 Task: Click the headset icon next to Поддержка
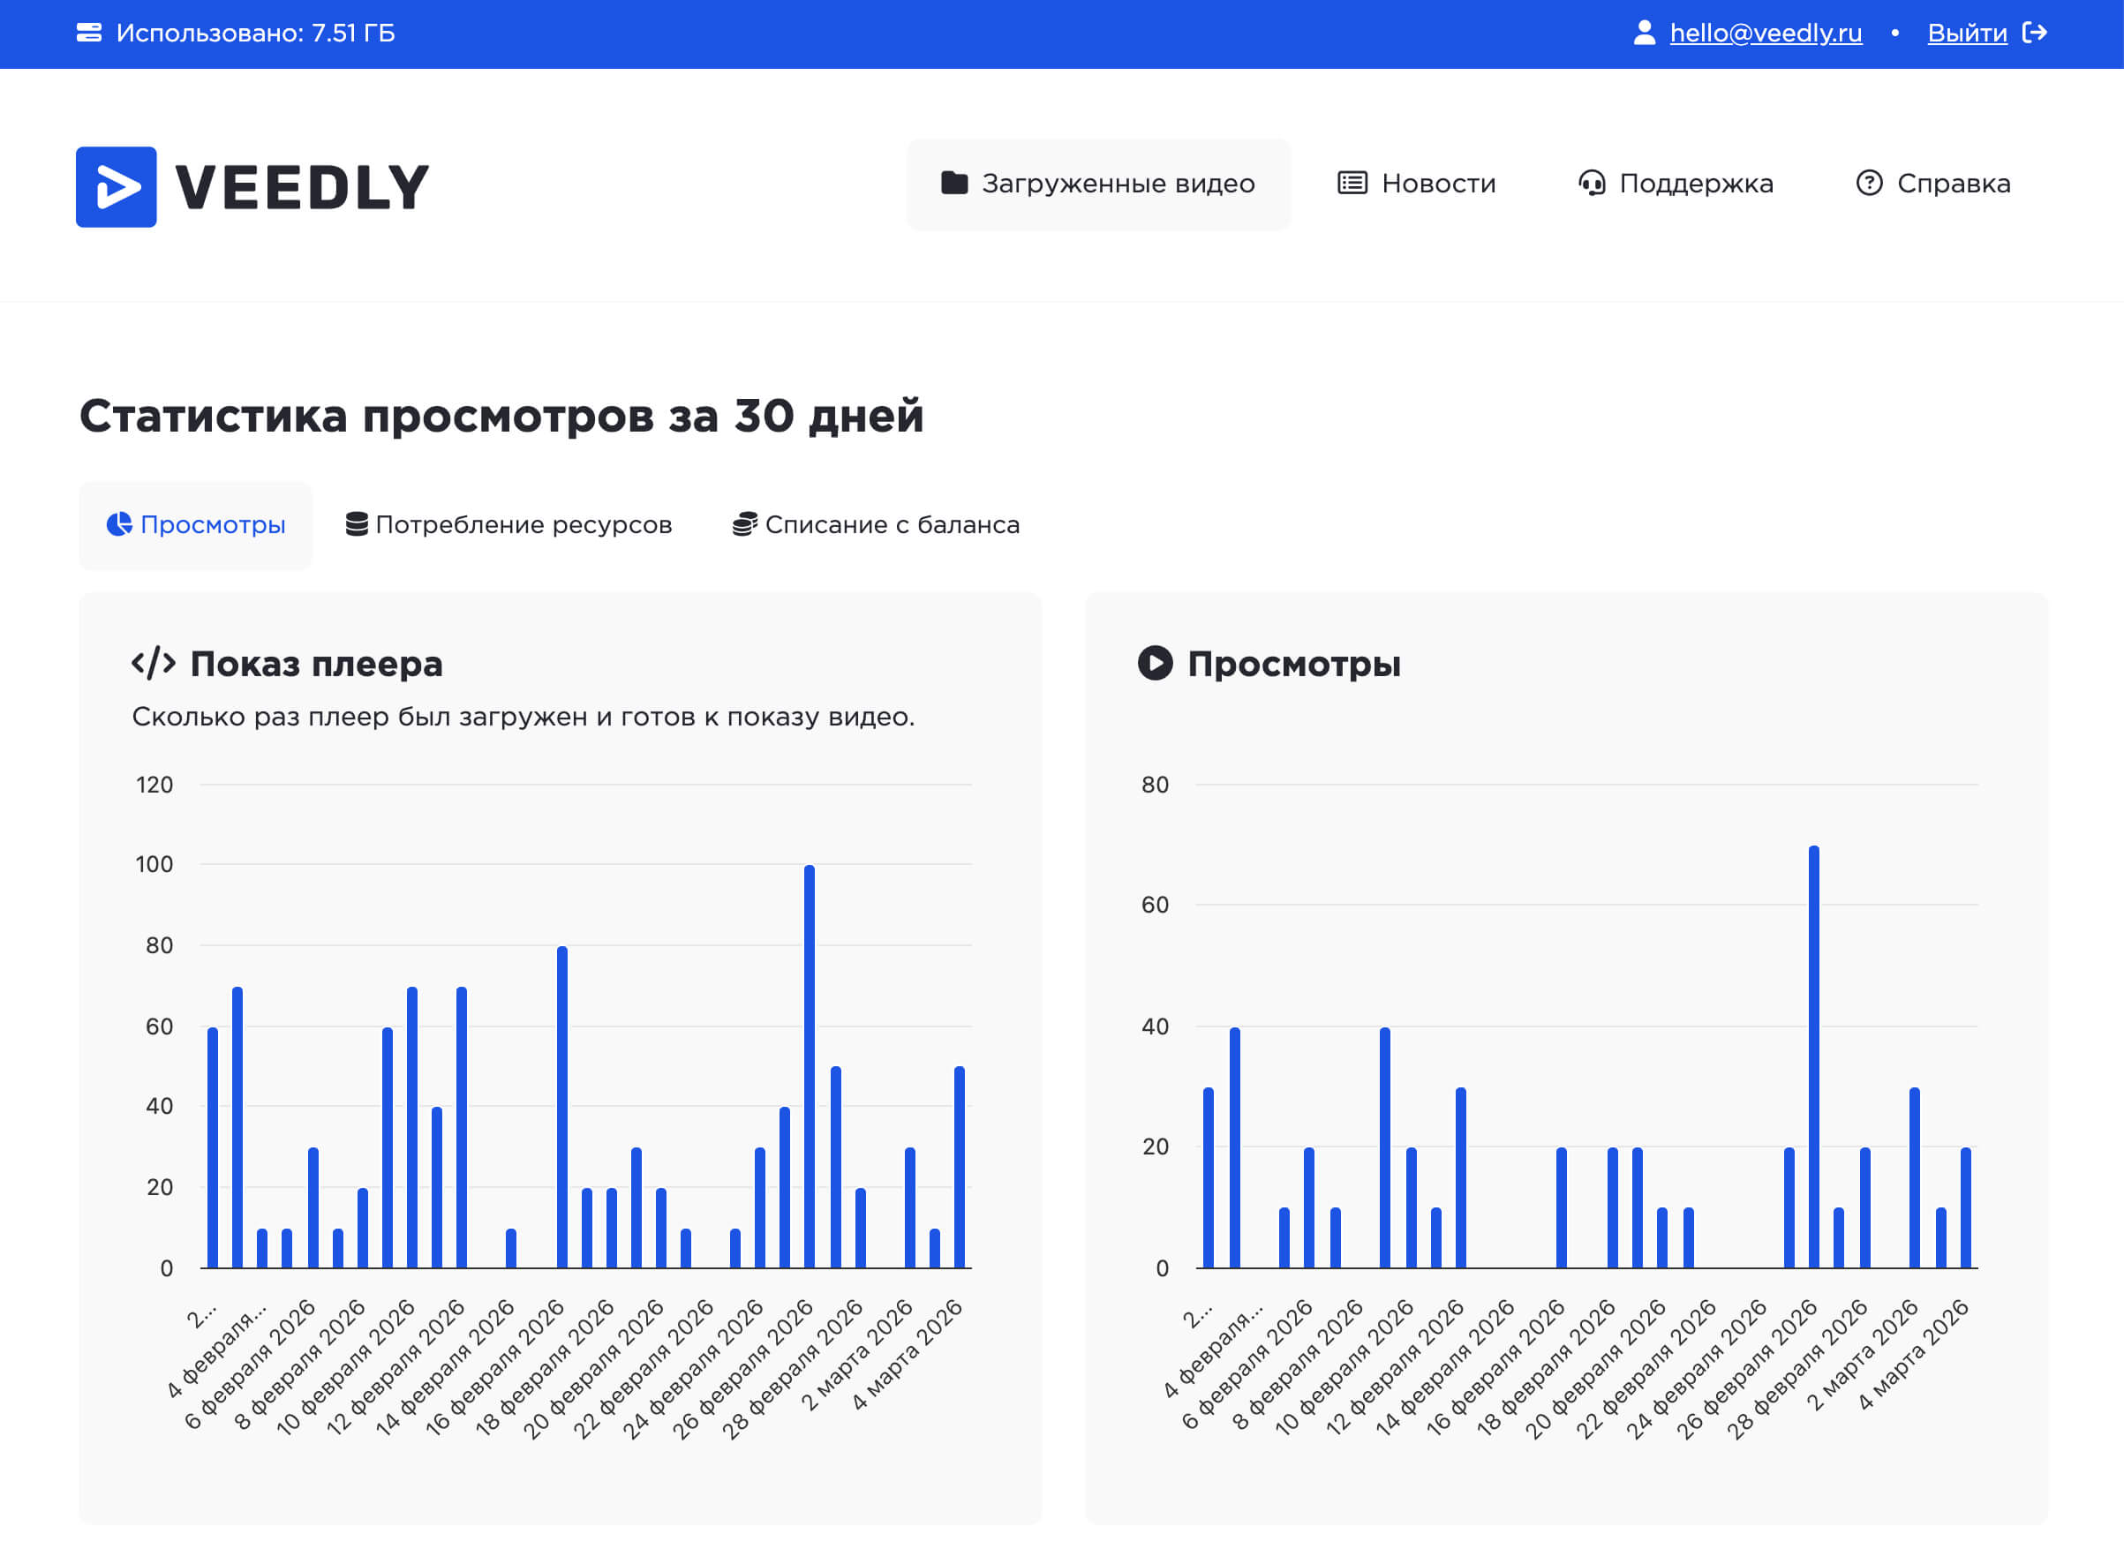tap(1593, 183)
